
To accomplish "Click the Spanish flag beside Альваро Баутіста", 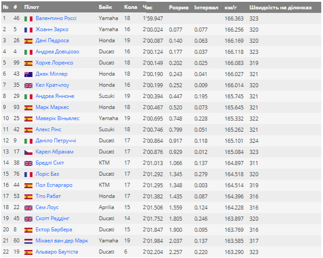I will pyautogui.click(x=28, y=252).
